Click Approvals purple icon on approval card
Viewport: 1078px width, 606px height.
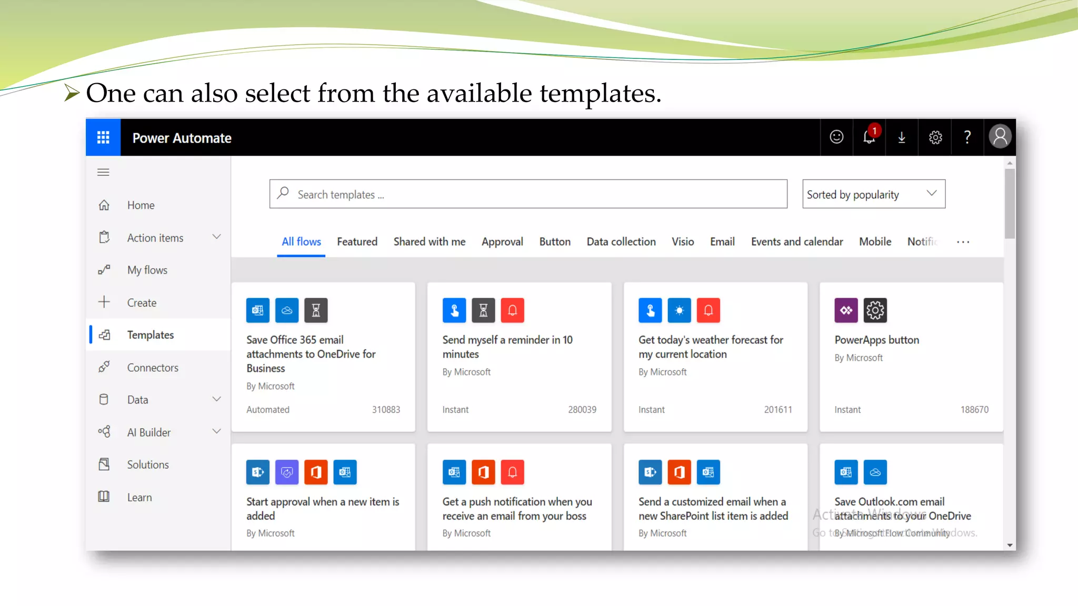pyautogui.click(x=287, y=472)
